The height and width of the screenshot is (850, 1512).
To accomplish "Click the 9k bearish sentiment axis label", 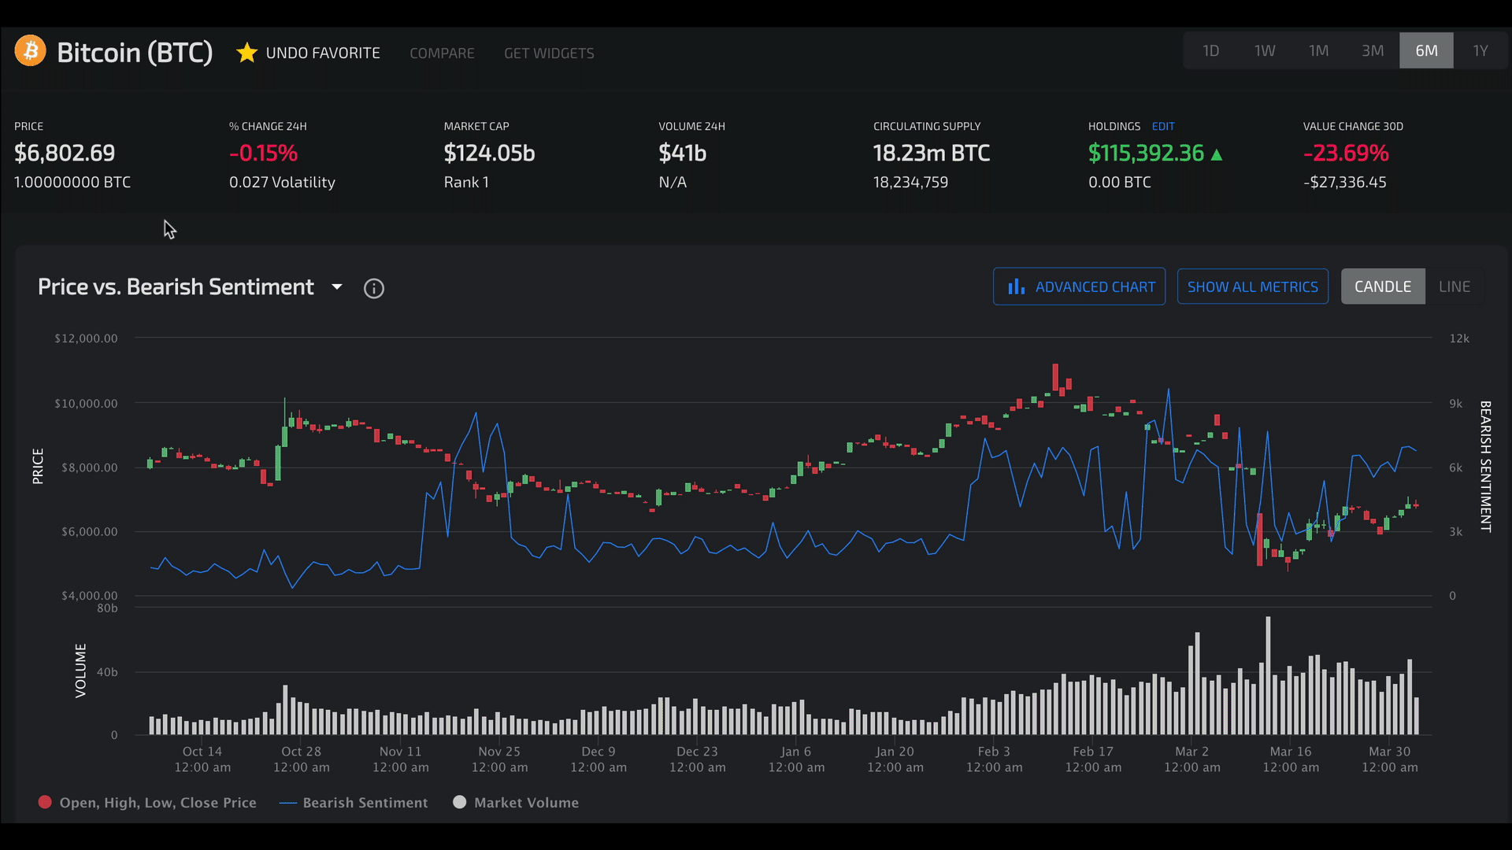I will pos(1455,403).
